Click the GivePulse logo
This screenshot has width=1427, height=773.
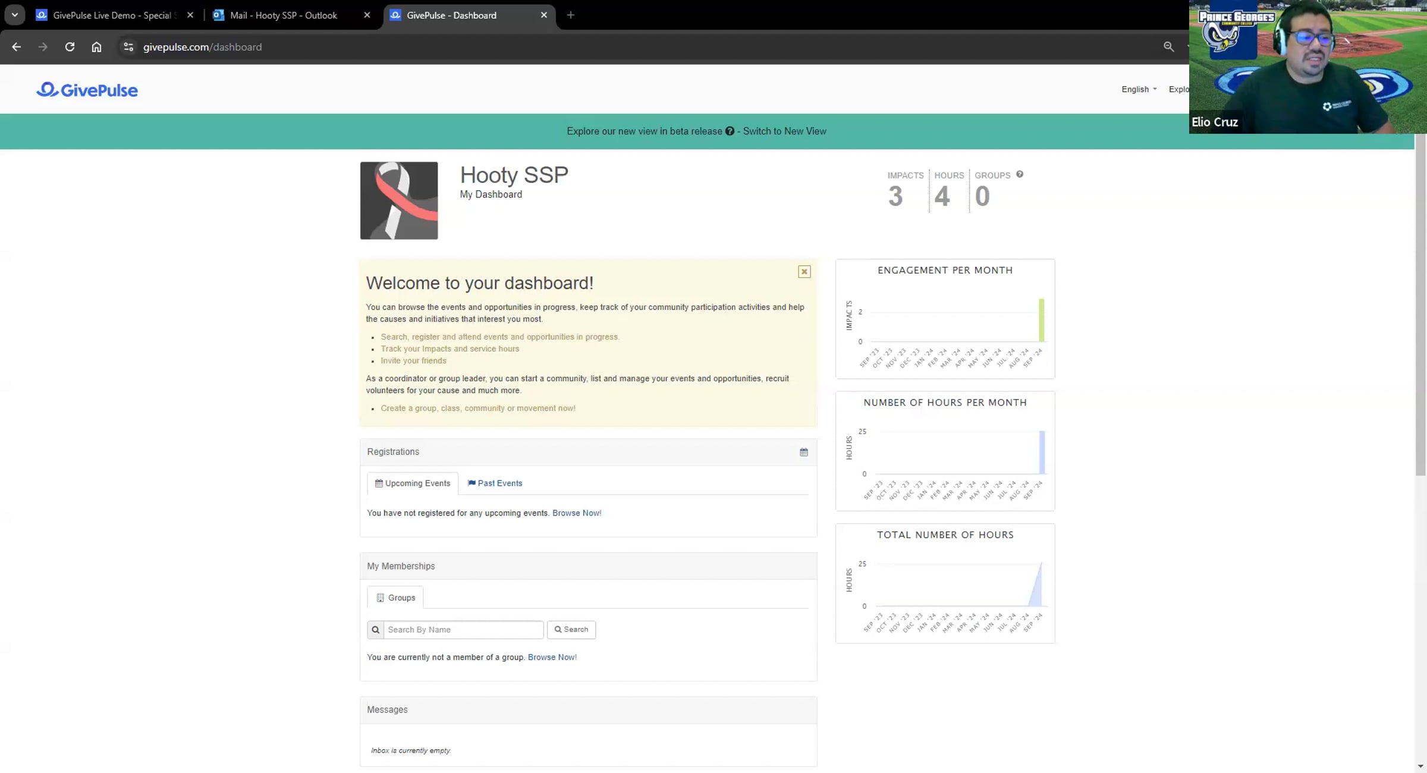click(x=87, y=89)
